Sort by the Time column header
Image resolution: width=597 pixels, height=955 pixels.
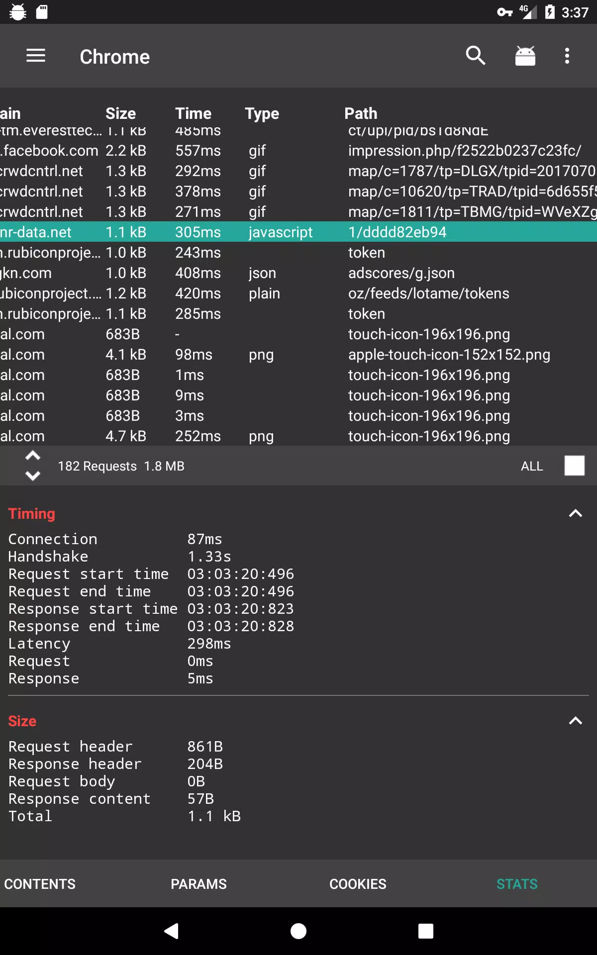(194, 113)
